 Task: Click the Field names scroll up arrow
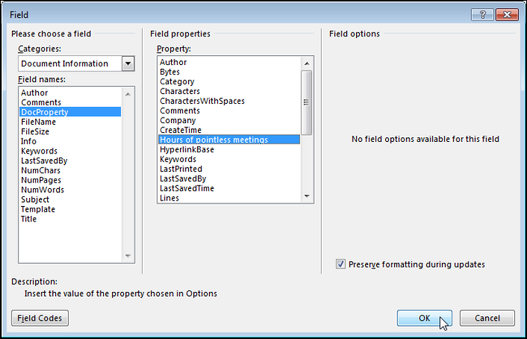128,94
